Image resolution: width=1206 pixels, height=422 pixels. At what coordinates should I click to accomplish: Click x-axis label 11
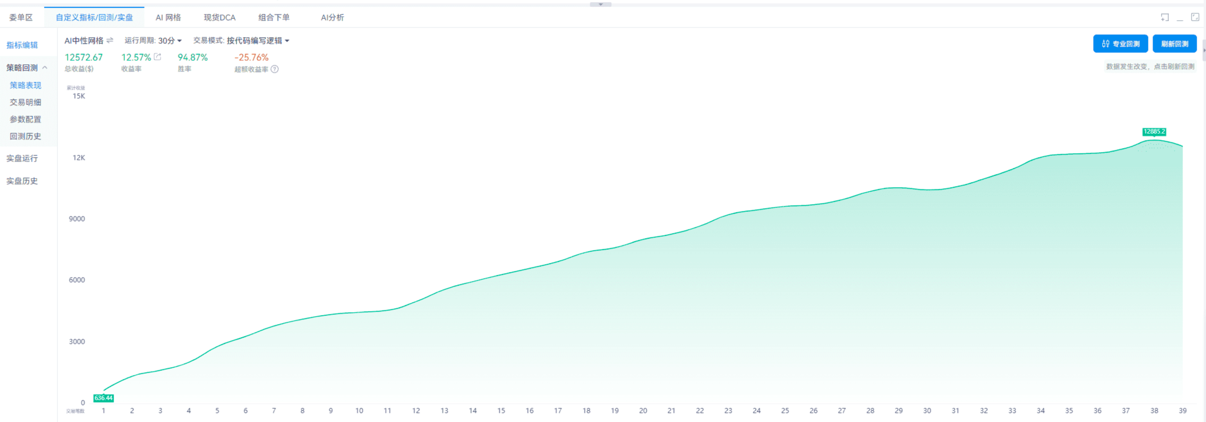pyautogui.click(x=388, y=411)
